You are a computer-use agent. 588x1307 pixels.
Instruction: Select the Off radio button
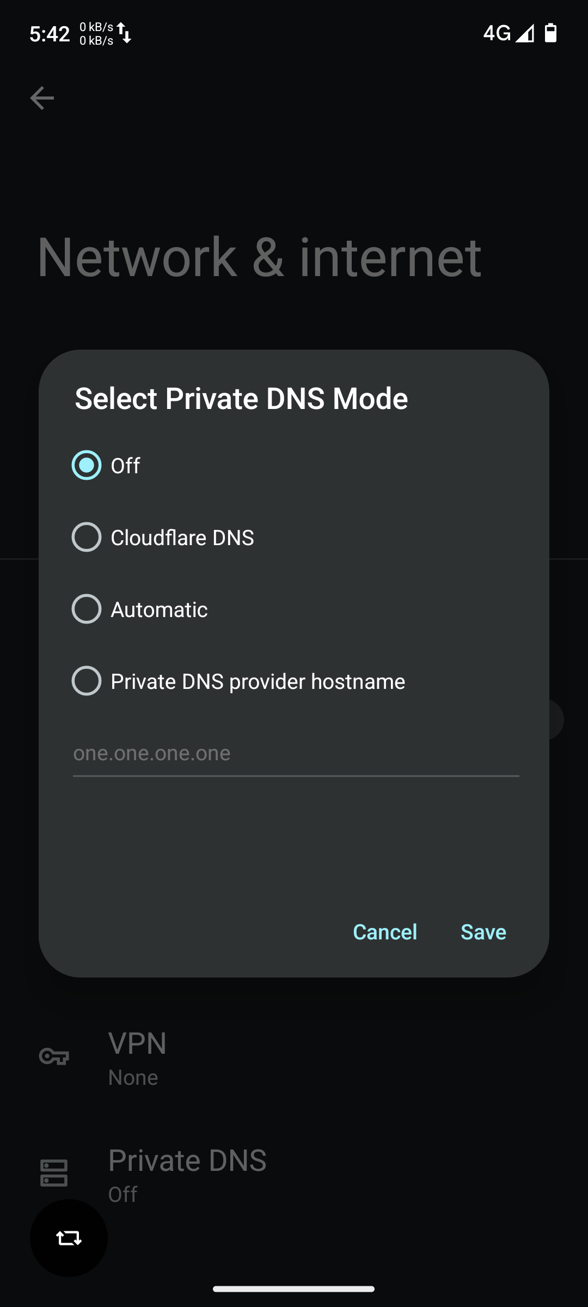[x=87, y=465]
